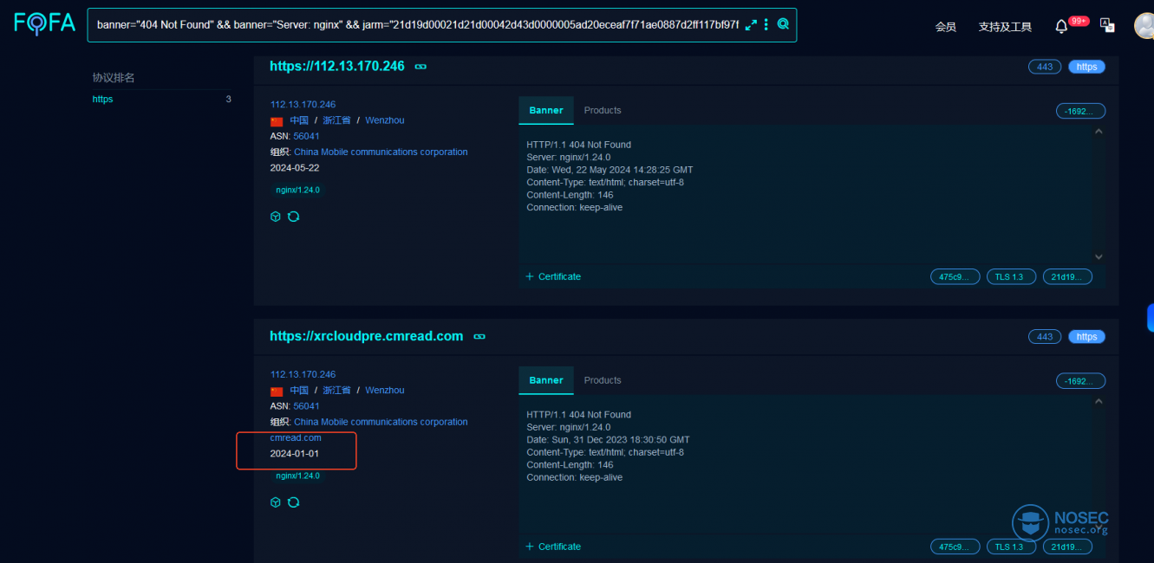The image size is (1154, 563).
Task: Expand Certificate in the xrcloudpre.cmread.com card
Action: [553, 547]
